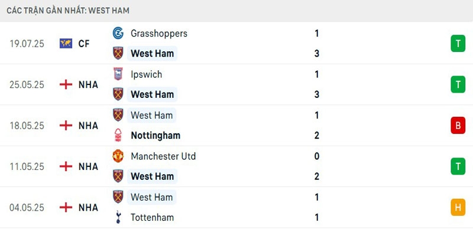The image size is (473, 236).
Task: Click the CF world flag icon
Action: tap(66, 44)
